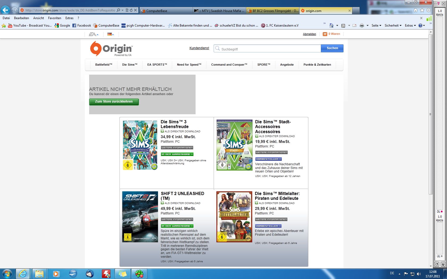The width and height of the screenshot is (447, 279).
Task: Click Vorbestellen for Sims Mittelalter Piraten
Action: click(268, 226)
